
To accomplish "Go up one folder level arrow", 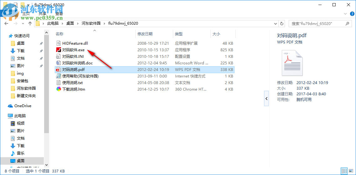I will click(x=30, y=23).
